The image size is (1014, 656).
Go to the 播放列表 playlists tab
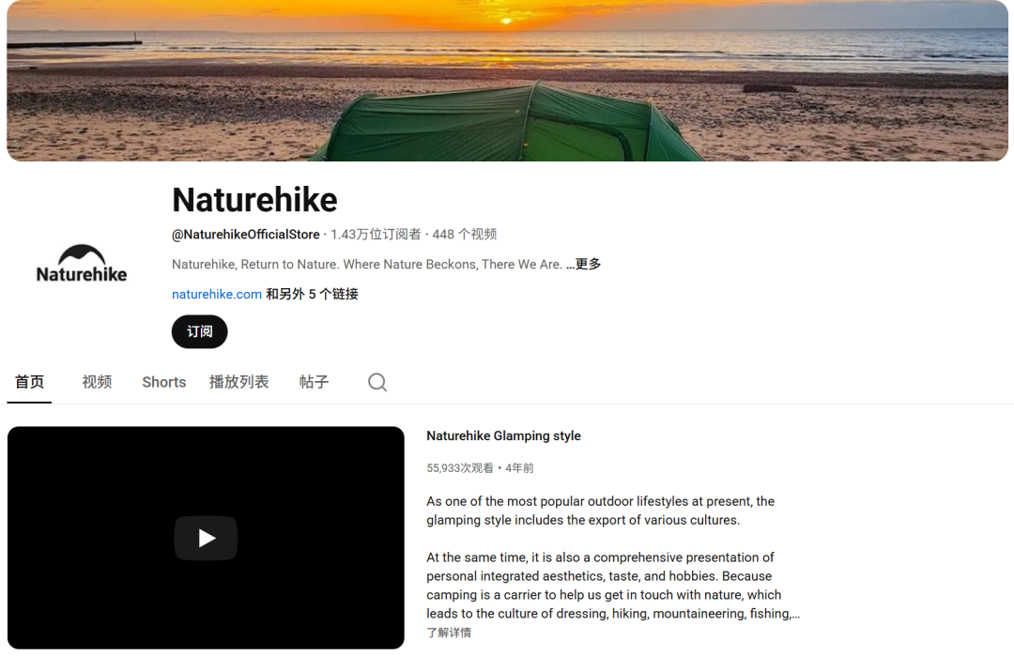[x=239, y=382]
